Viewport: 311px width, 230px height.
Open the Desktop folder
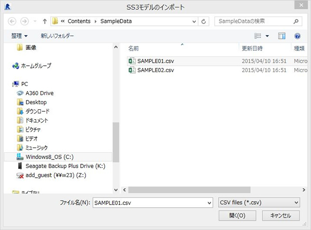point(32,103)
